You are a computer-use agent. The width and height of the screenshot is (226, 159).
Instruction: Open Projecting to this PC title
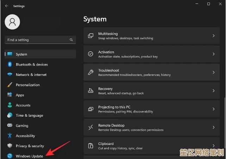114,107
